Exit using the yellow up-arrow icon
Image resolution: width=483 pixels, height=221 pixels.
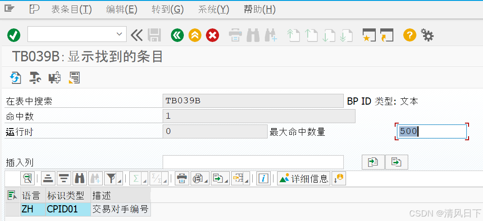point(195,35)
